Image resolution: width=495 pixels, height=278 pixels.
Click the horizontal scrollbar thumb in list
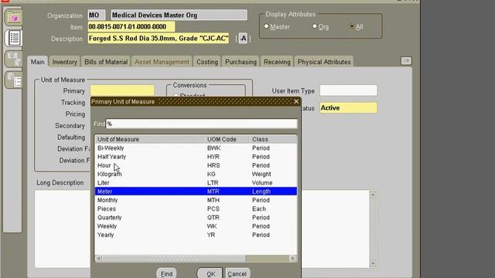tap(173, 259)
